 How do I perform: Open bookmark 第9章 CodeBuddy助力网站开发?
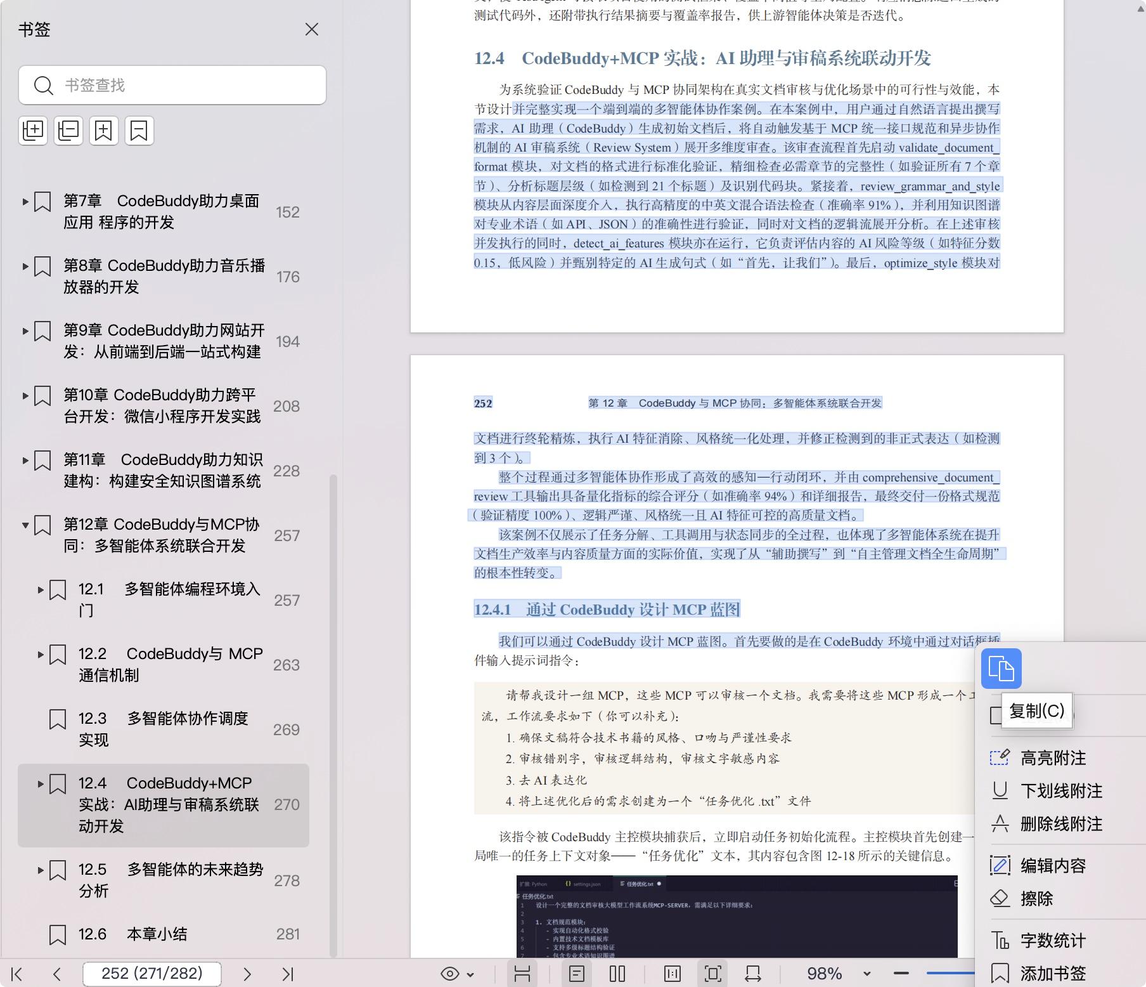tap(164, 341)
